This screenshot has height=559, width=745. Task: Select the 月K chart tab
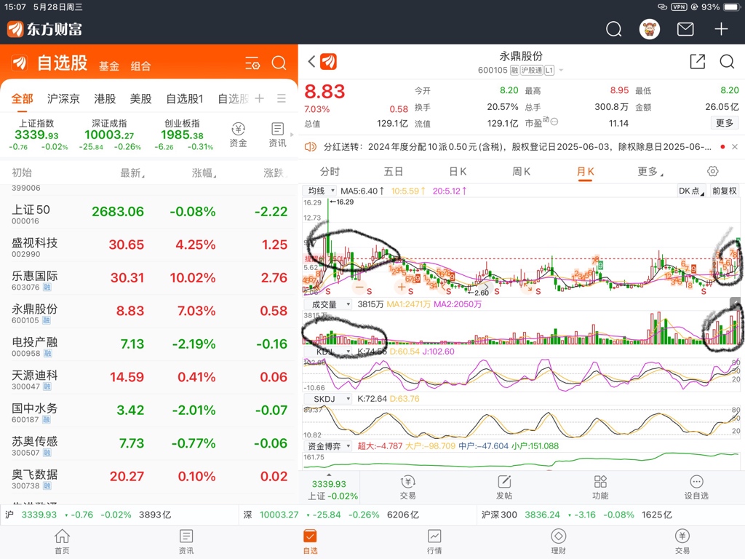pos(585,172)
